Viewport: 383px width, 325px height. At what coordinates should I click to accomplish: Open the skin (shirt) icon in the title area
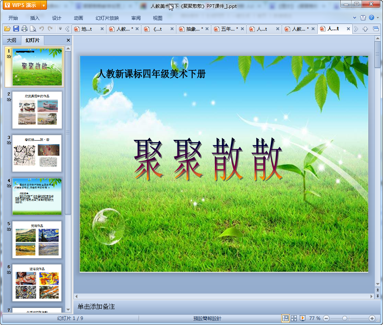pyautogui.click(x=363, y=17)
